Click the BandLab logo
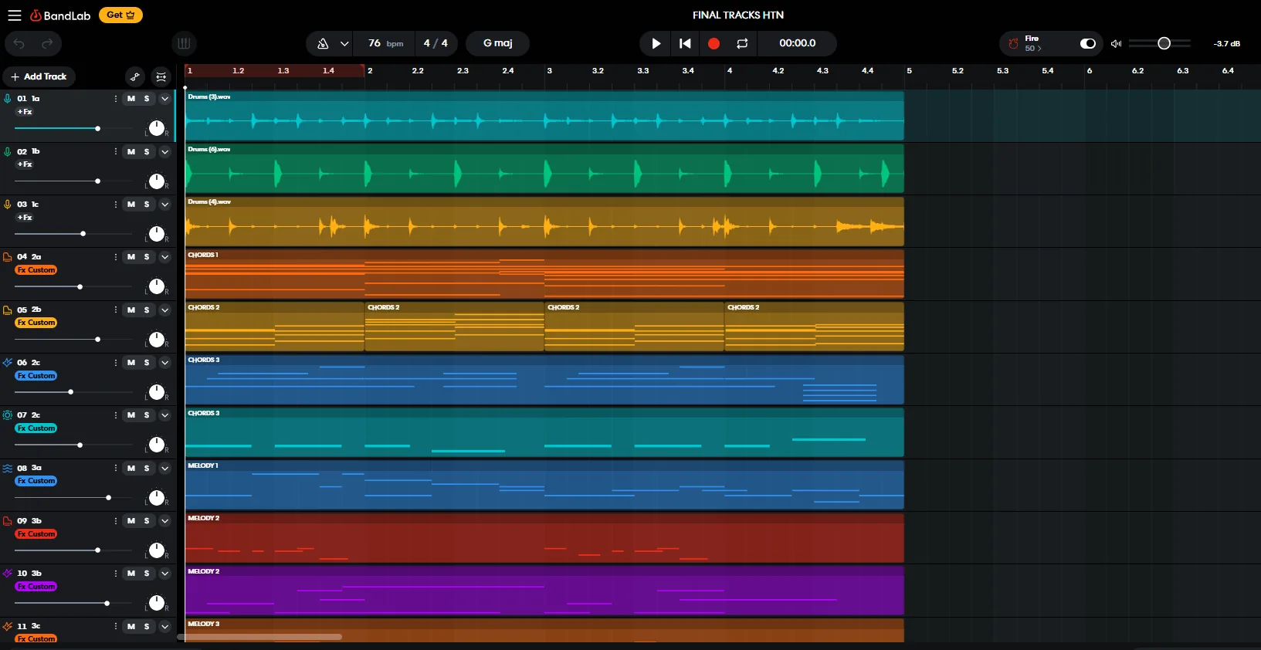 point(60,15)
